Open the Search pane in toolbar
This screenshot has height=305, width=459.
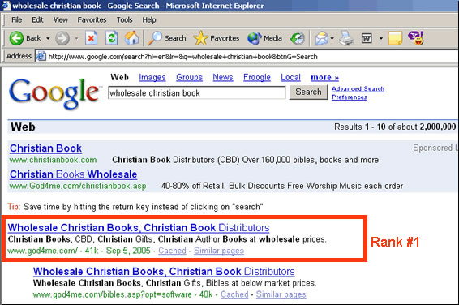(167, 38)
